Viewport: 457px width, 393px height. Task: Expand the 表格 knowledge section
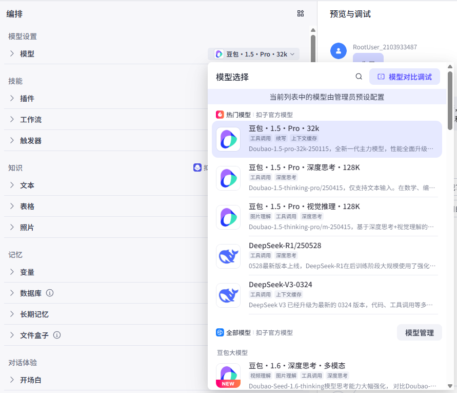point(12,206)
